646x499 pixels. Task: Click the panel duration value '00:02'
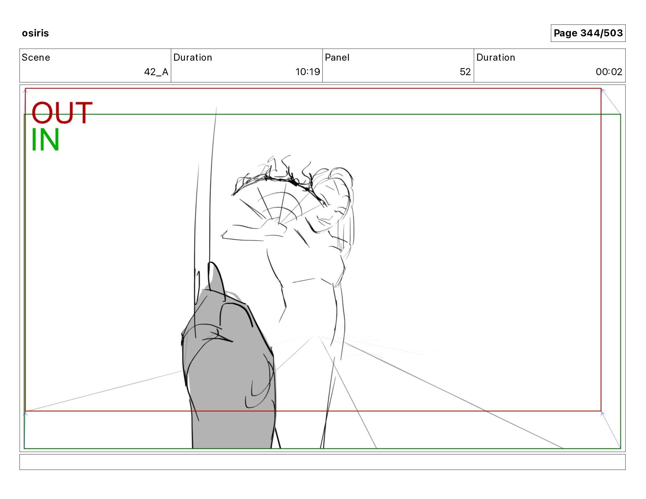609,72
